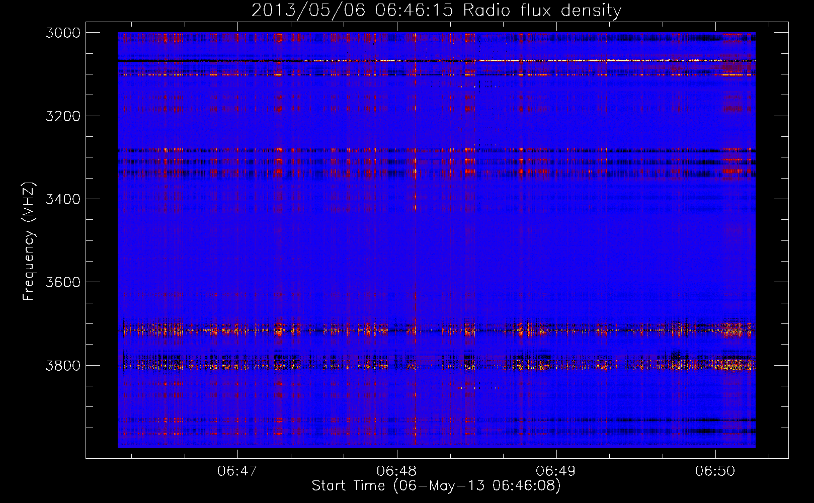
Task: Click the 06:49 time tick label
Action: pos(556,471)
